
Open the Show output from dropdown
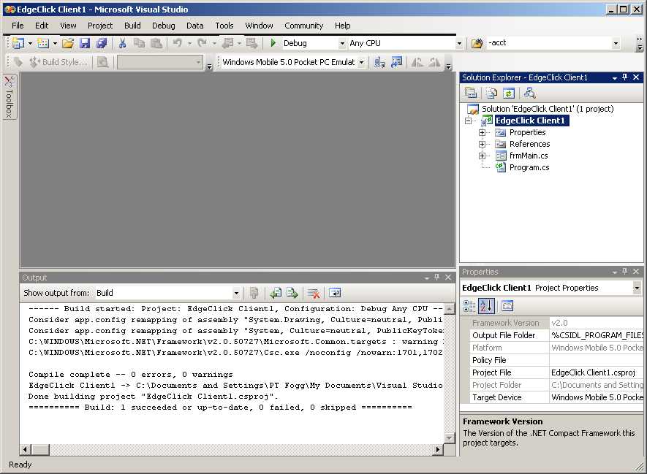pyautogui.click(x=236, y=293)
